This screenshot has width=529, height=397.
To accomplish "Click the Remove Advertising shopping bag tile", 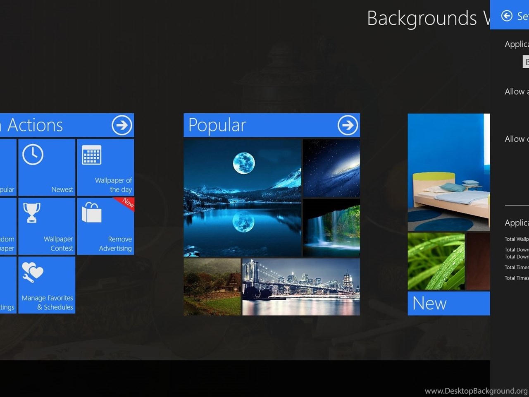I will point(105,226).
